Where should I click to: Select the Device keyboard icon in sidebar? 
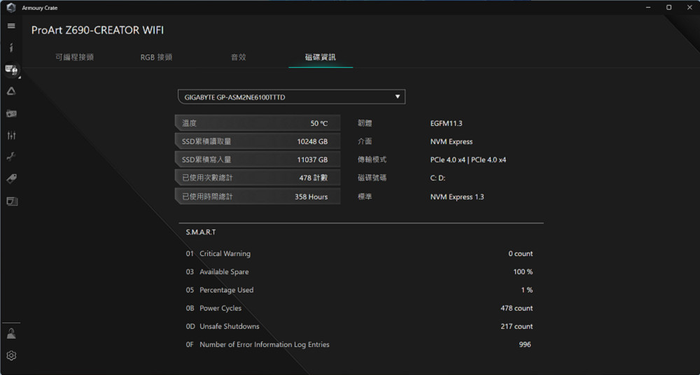pos(11,69)
